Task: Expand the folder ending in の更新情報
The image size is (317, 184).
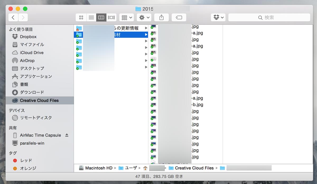Action: pyautogui.click(x=146, y=28)
